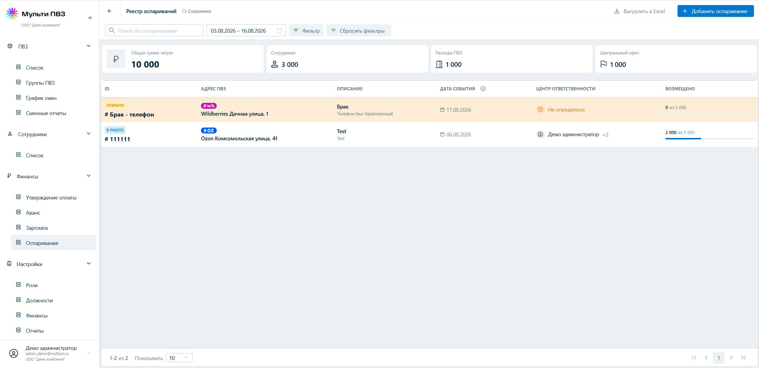The image size is (759, 368).
Task: Click the ПВЗ box icon in sidebar
Action: point(10,46)
